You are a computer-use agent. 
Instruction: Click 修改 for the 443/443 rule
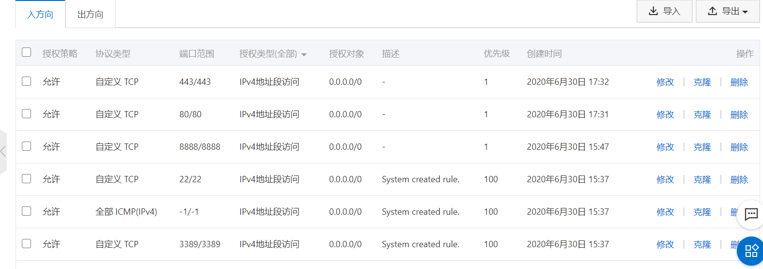pyautogui.click(x=665, y=82)
